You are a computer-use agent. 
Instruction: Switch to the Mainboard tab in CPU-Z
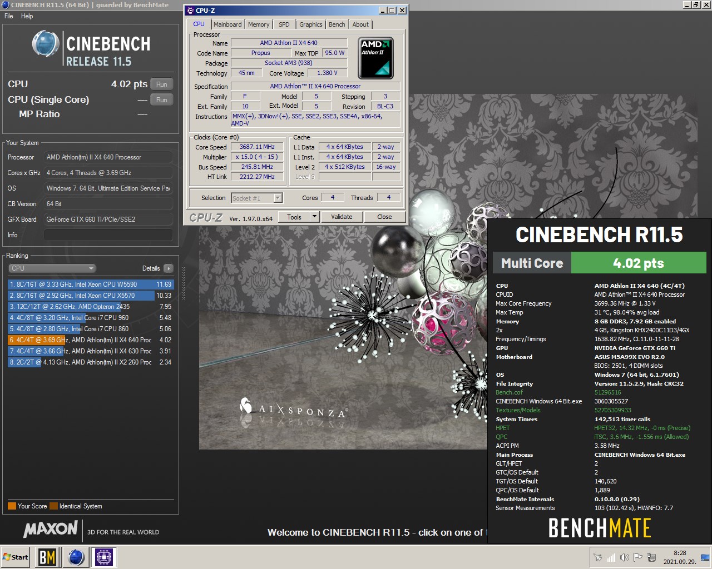tap(228, 24)
